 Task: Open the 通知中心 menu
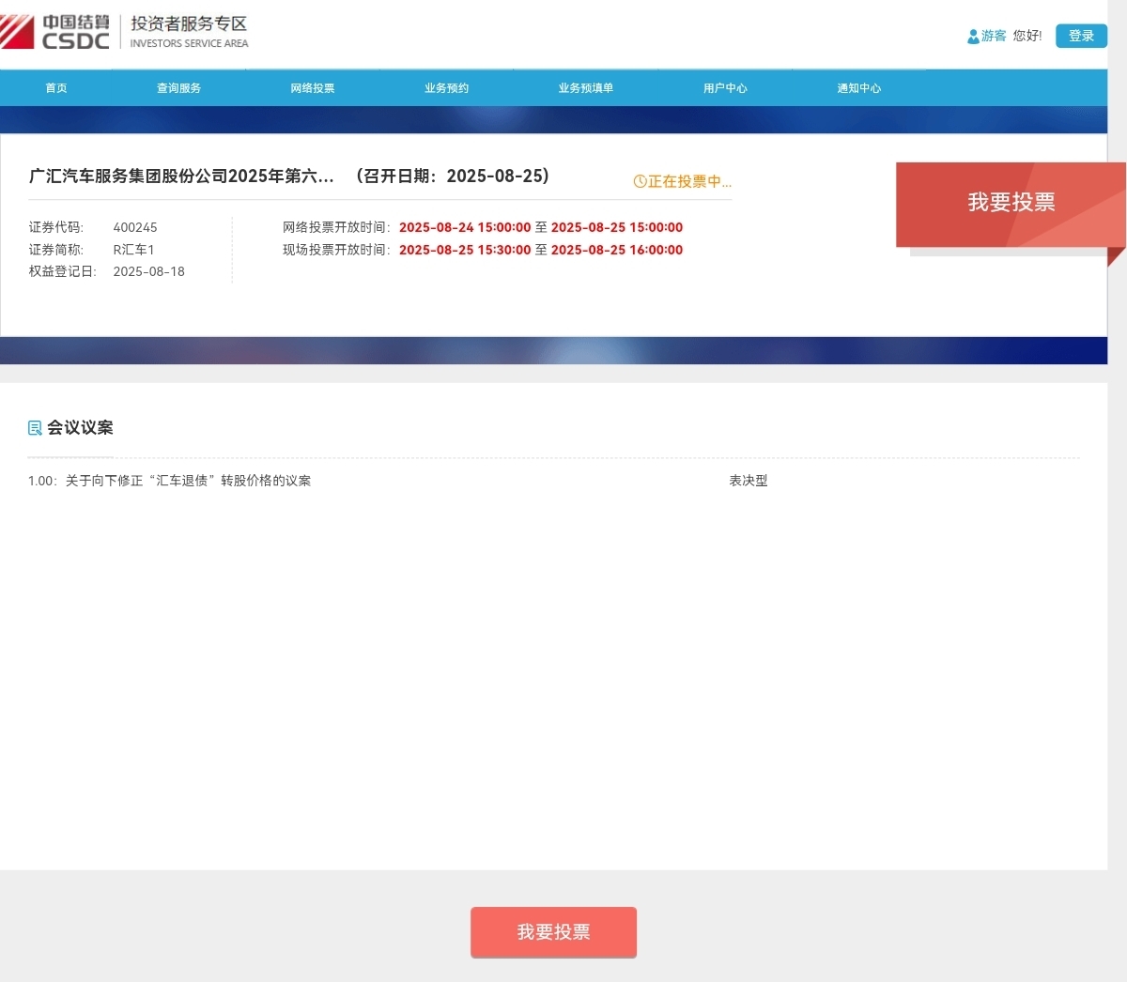point(859,88)
